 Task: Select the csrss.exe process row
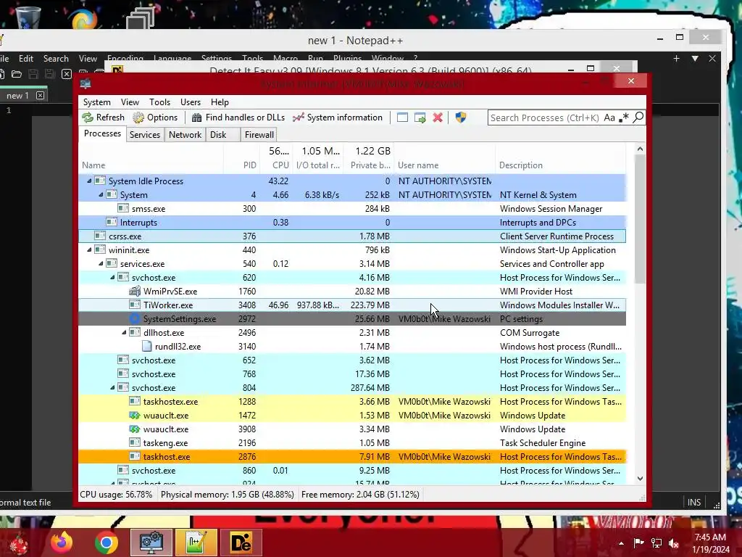[x=352, y=236]
